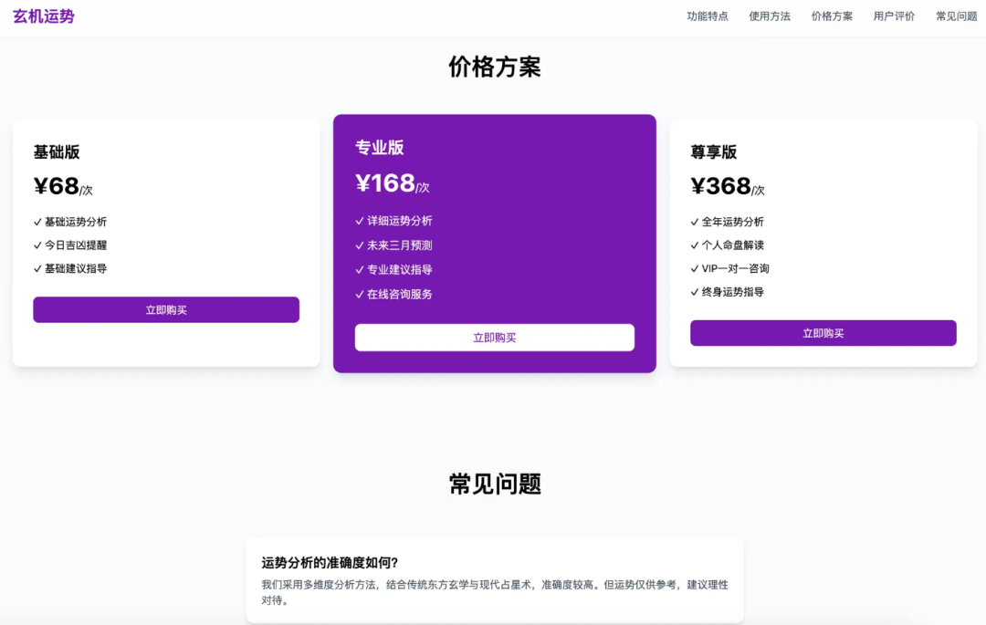
Task: Click the 终身运势指导 feature text
Action: coord(732,291)
